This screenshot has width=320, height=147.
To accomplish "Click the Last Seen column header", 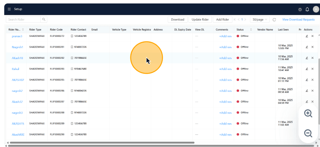I will pyautogui.click(x=283, y=30).
